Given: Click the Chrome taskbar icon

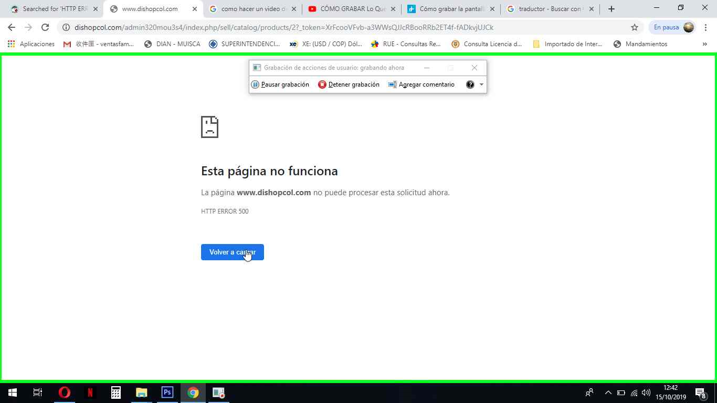Looking at the screenshot, I should point(193,393).
